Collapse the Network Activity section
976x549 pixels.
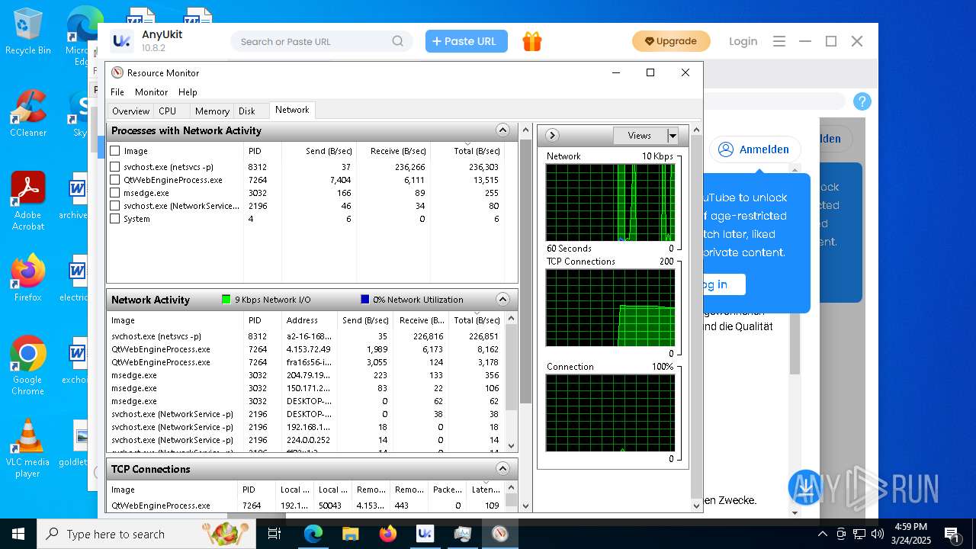(x=502, y=299)
